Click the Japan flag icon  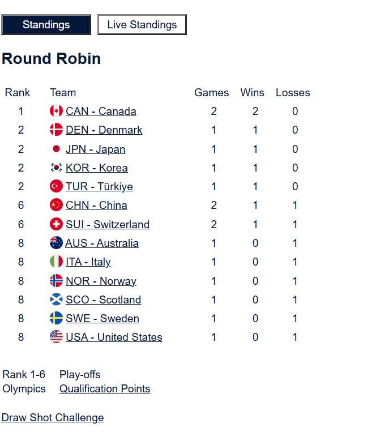point(56,149)
